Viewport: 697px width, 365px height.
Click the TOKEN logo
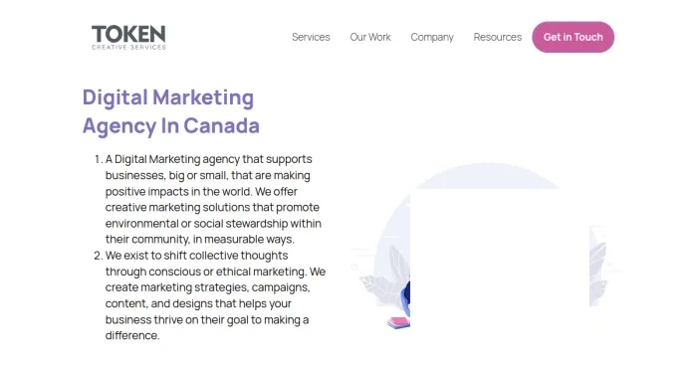pos(128,38)
